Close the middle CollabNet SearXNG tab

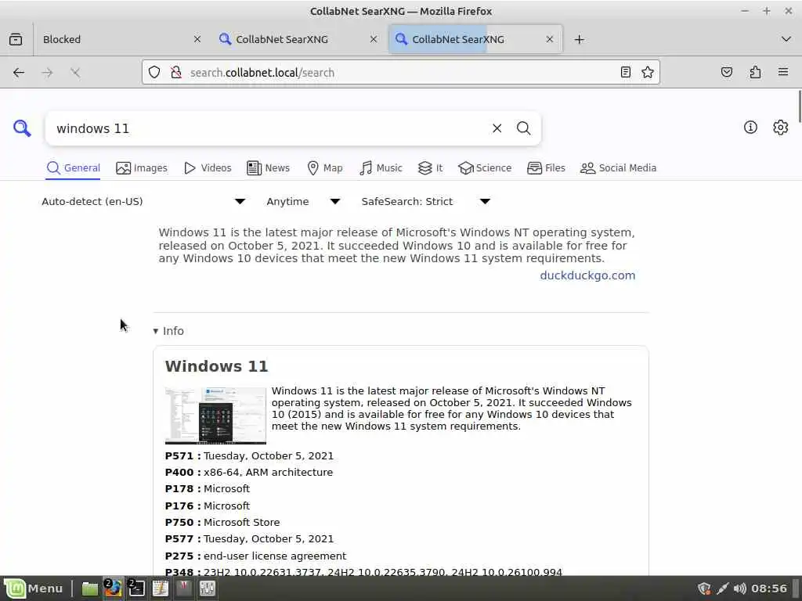point(374,39)
